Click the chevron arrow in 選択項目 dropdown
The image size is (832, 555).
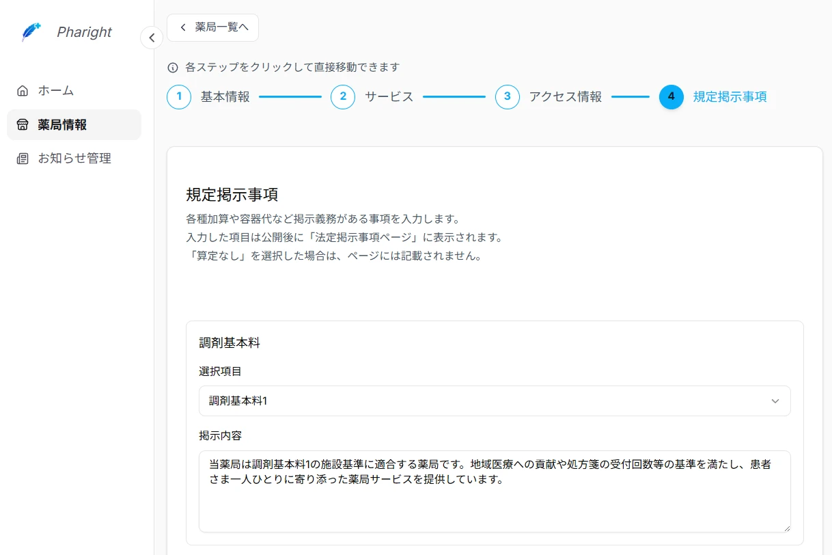tap(775, 401)
